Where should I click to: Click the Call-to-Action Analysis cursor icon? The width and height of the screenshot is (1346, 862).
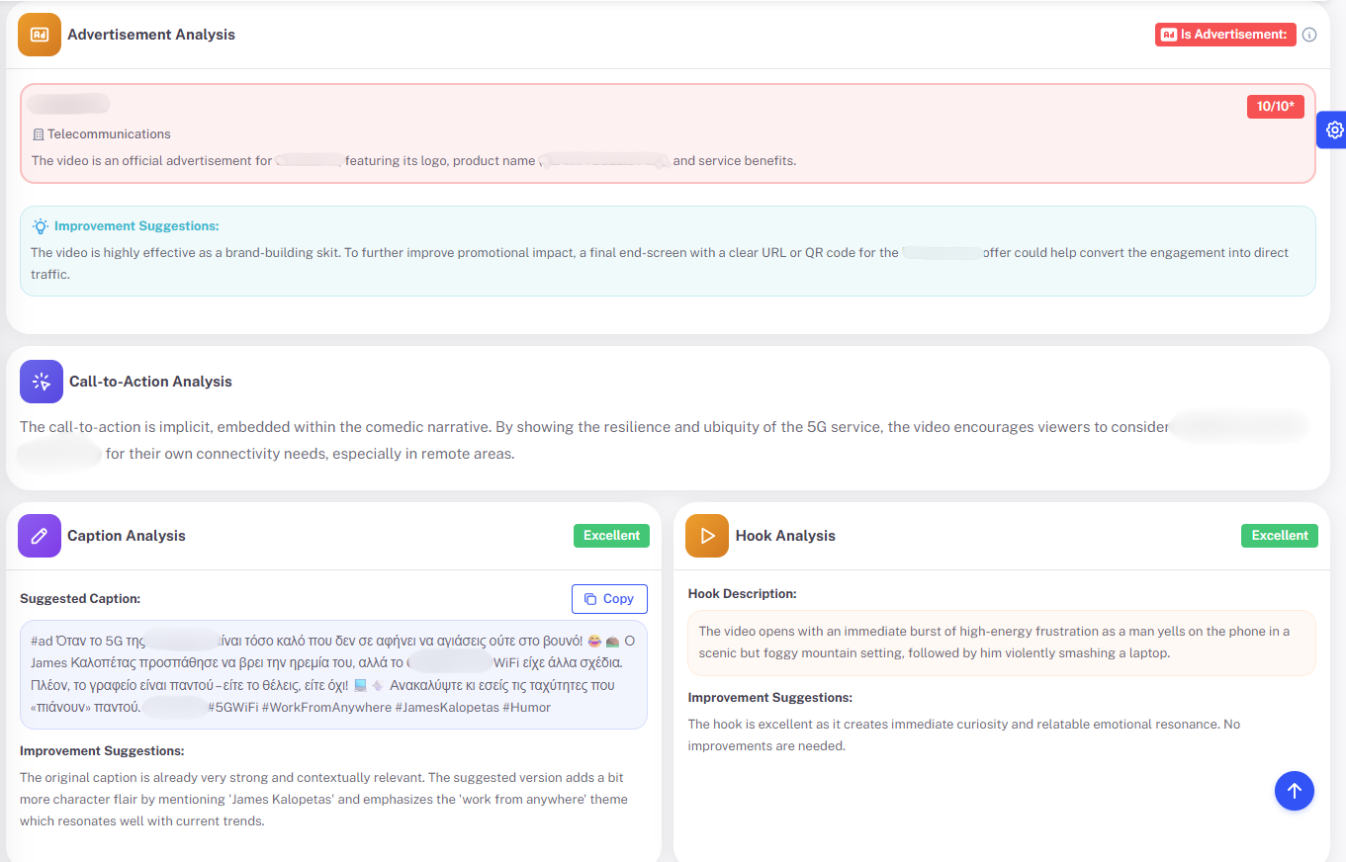point(42,382)
